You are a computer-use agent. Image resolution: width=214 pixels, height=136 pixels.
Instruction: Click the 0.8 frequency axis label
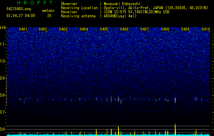pos(3,95)
